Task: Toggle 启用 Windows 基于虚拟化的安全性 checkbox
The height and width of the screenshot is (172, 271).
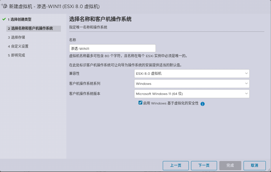Action: pos(140,103)
